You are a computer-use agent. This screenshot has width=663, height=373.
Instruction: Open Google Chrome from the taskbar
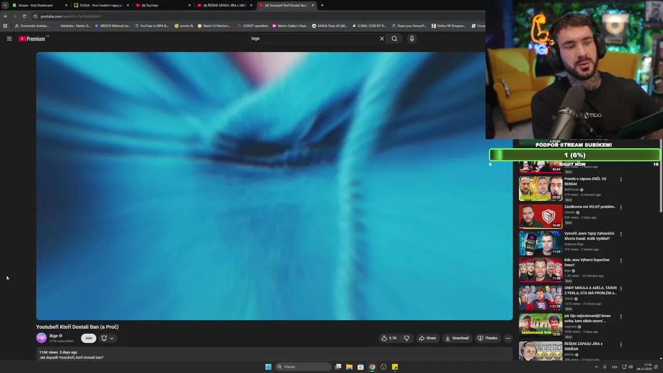(372, 367)
